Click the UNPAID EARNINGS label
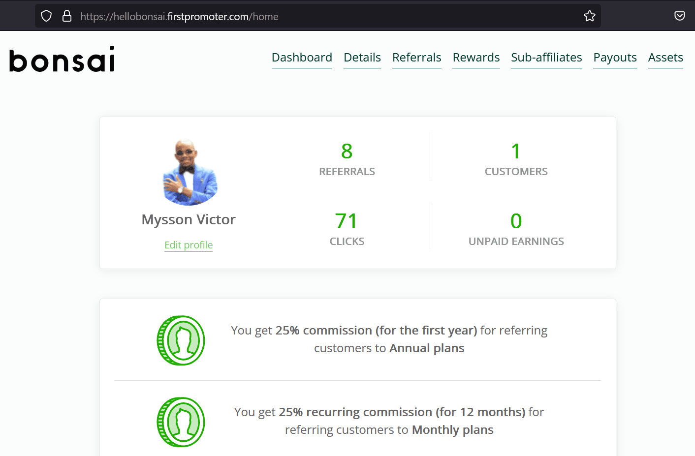Viewport: 695px width, 456px height. (516, 242)
